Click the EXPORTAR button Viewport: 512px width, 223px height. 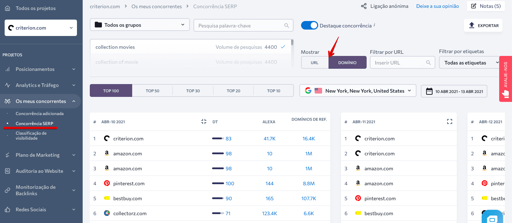click(x=483, y=25)
